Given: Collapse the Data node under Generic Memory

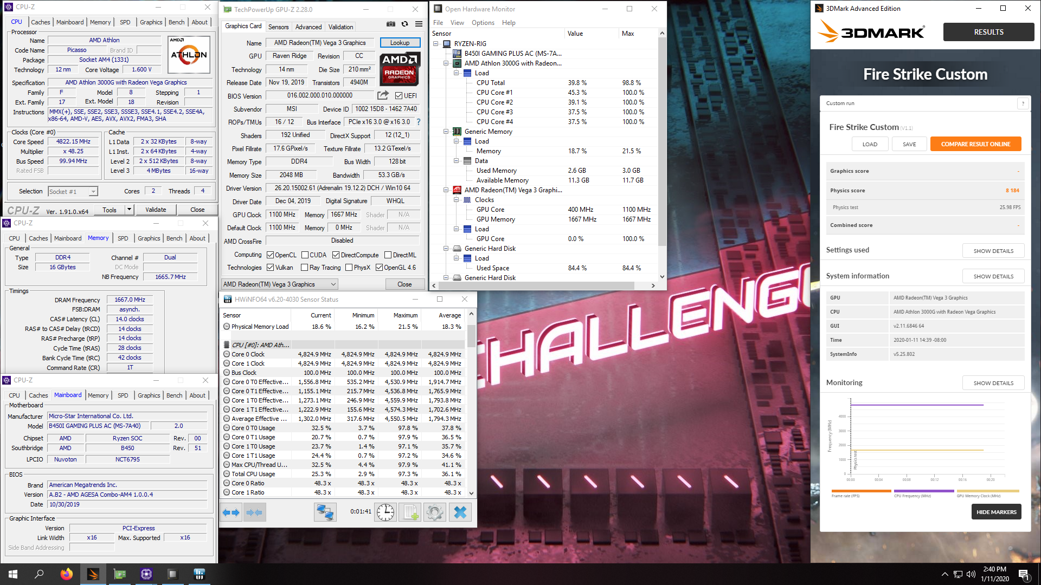Looking at the screenshot, I should tap(457, 161).
